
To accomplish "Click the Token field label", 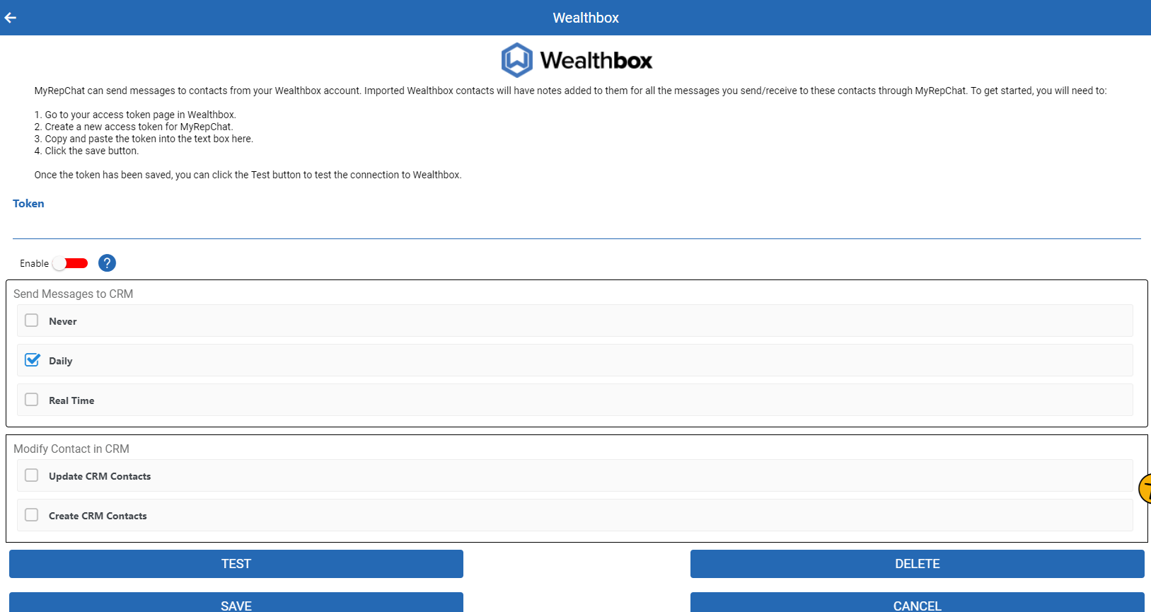I will (28, 204).
